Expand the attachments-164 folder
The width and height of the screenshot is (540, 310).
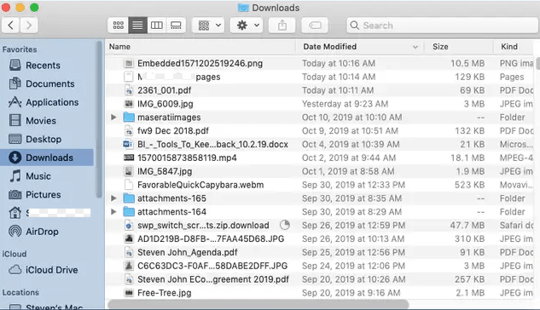113,212
